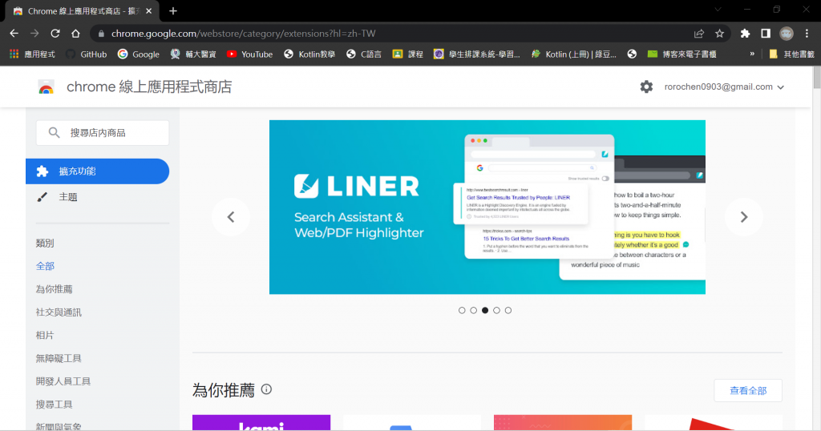Open the tab search chevron in title bar
This screenshot has width=821, height=431.
coord(718,10)
